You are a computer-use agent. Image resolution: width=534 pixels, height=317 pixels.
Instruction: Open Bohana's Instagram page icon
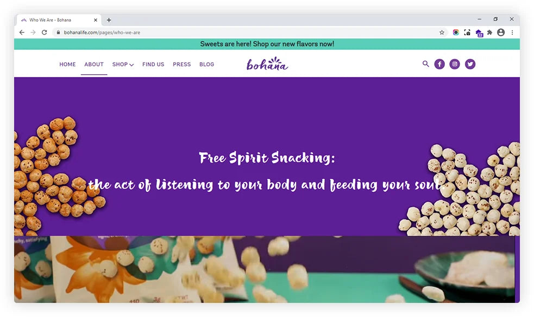455,64
